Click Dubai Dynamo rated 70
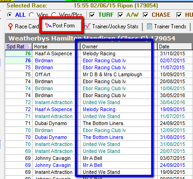 [x=51, y=137]
